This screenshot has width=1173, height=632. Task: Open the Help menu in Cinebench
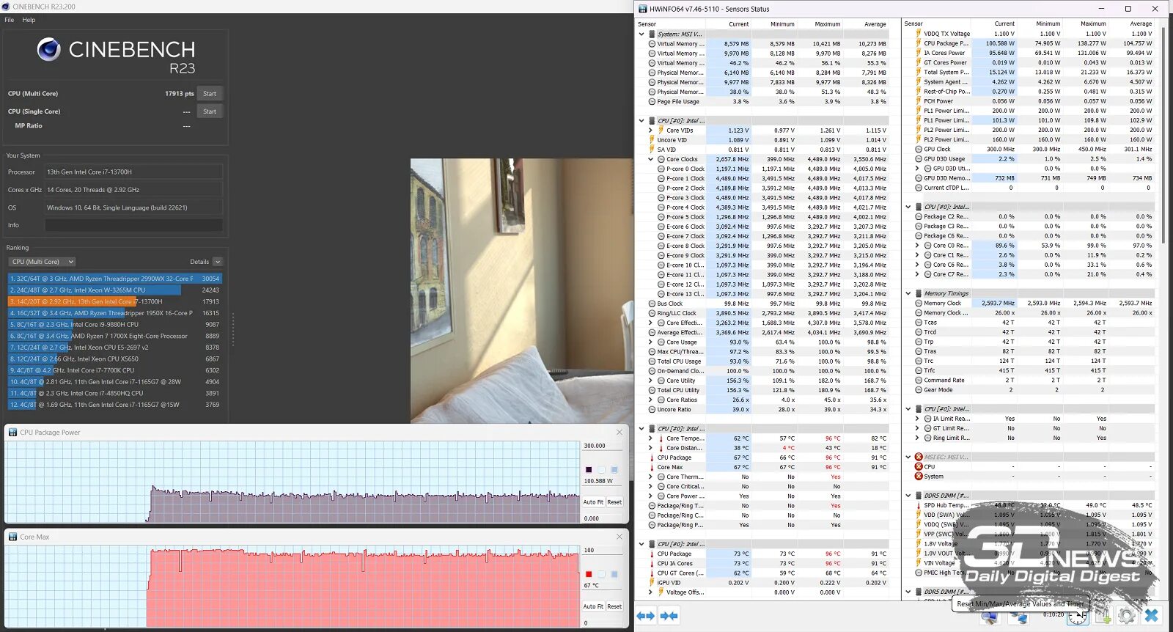(x=29, y=20)
